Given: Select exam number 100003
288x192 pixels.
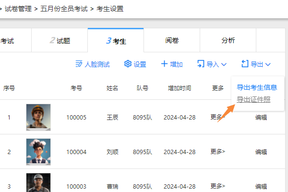Looking at the screenshot, I should [x=76, y=187].
